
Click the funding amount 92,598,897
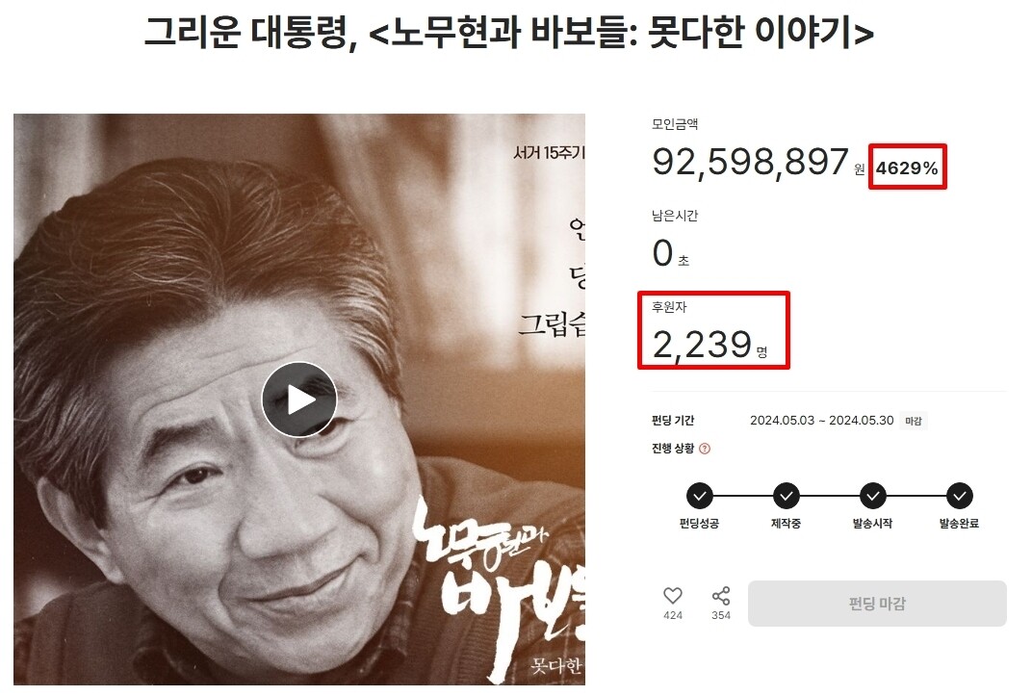[750, 161]
